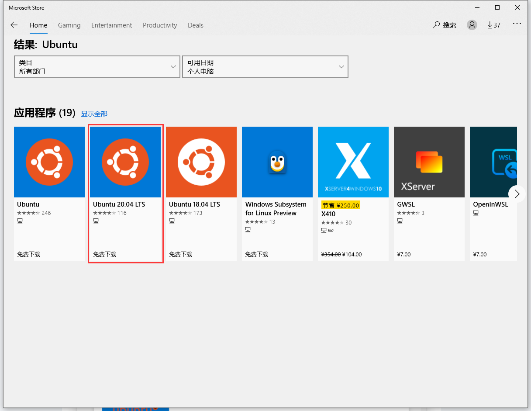Viewport: 531px width, 411px height.
Task: Expand the 可用日期 availability dropdown
Action: pyautogui.click(x=265, y=67)
